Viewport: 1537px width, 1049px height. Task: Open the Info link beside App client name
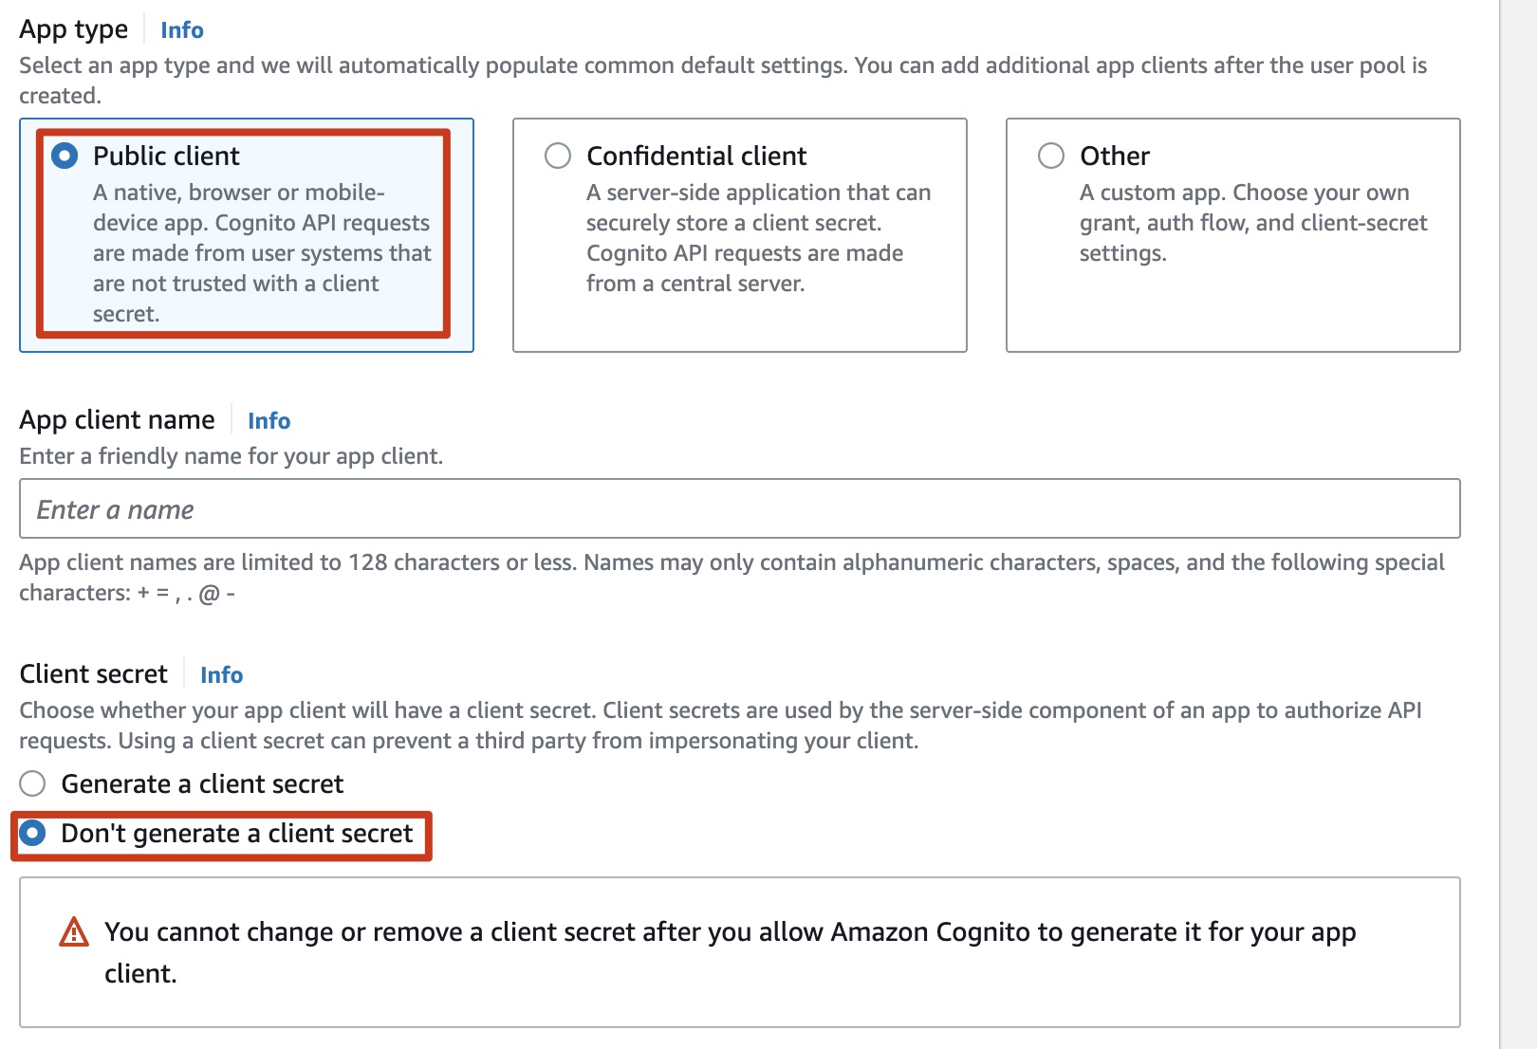[x=269, y=420]
